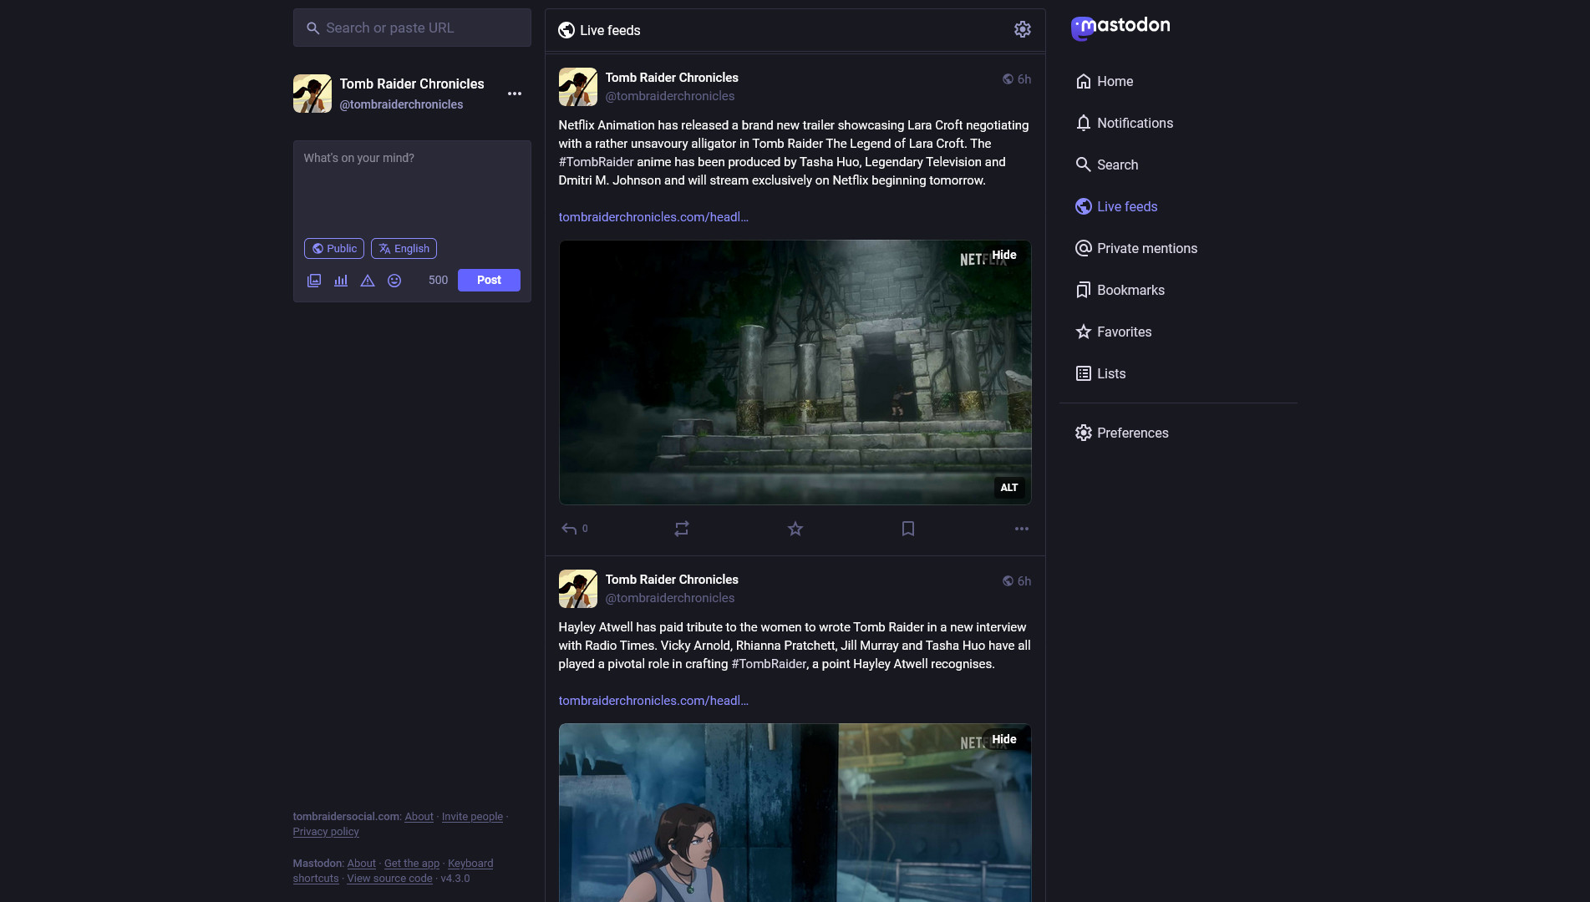Open @tombraiderchronicles handle in compose panel
The height and width of the screenshot is (902, 1590).
point(401,104)
